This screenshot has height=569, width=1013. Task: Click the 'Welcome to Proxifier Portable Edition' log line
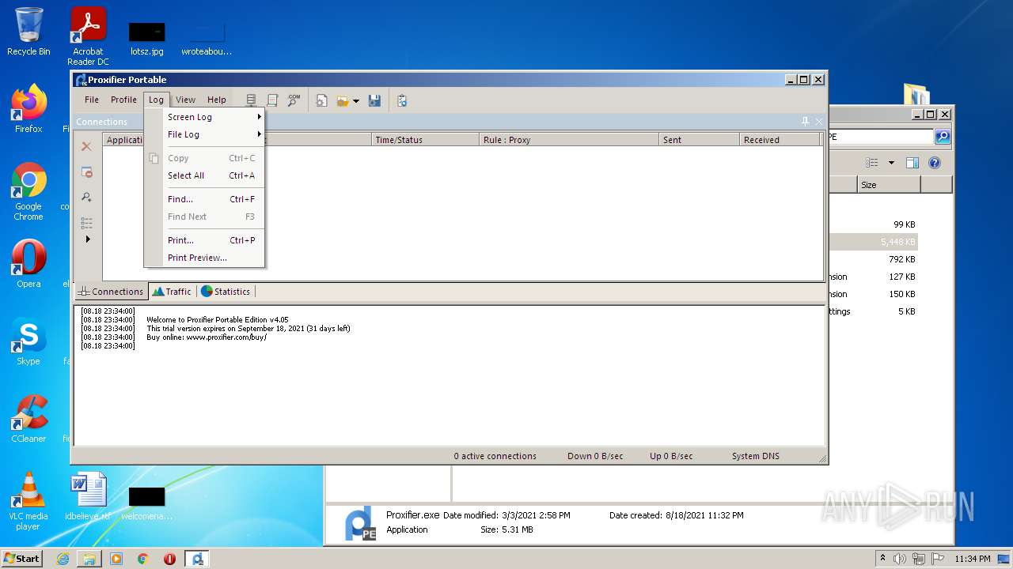(218, 320)
